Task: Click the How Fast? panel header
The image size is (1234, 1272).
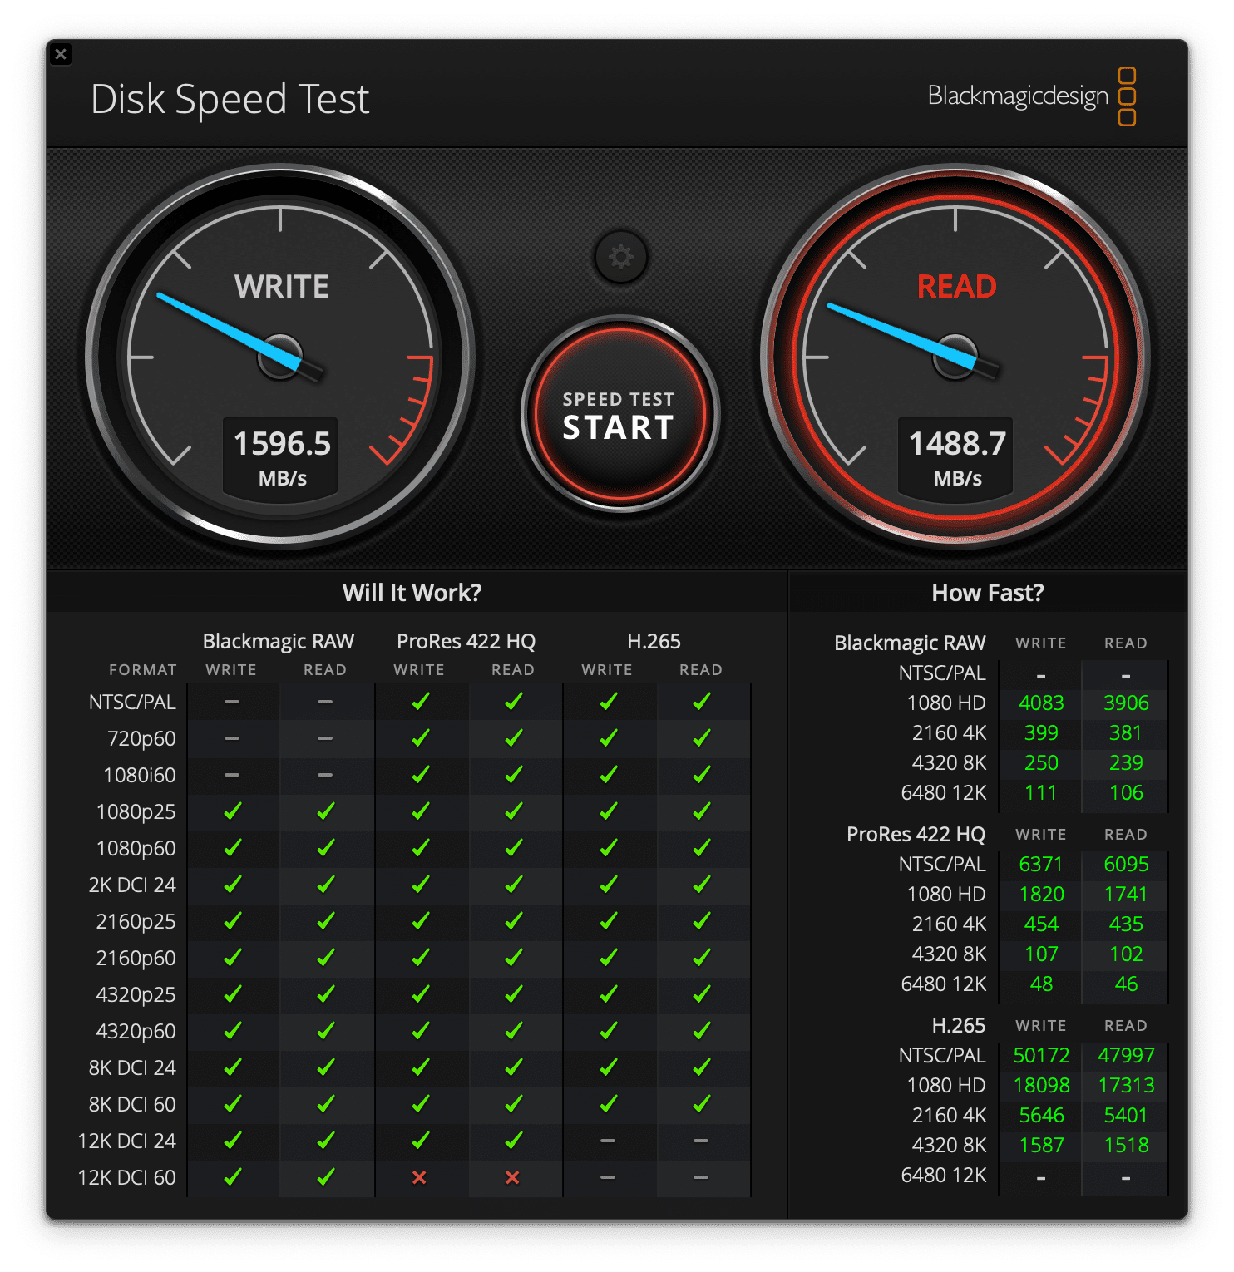Action: click(x=987, y=593)
